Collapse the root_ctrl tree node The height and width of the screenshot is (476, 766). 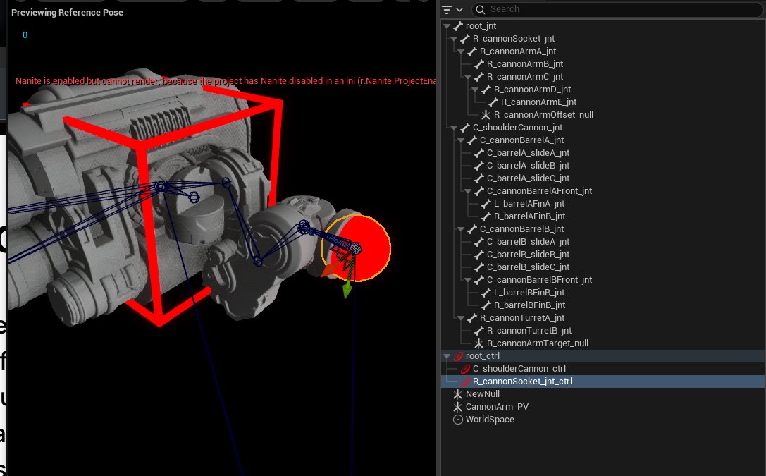(447, 356)
